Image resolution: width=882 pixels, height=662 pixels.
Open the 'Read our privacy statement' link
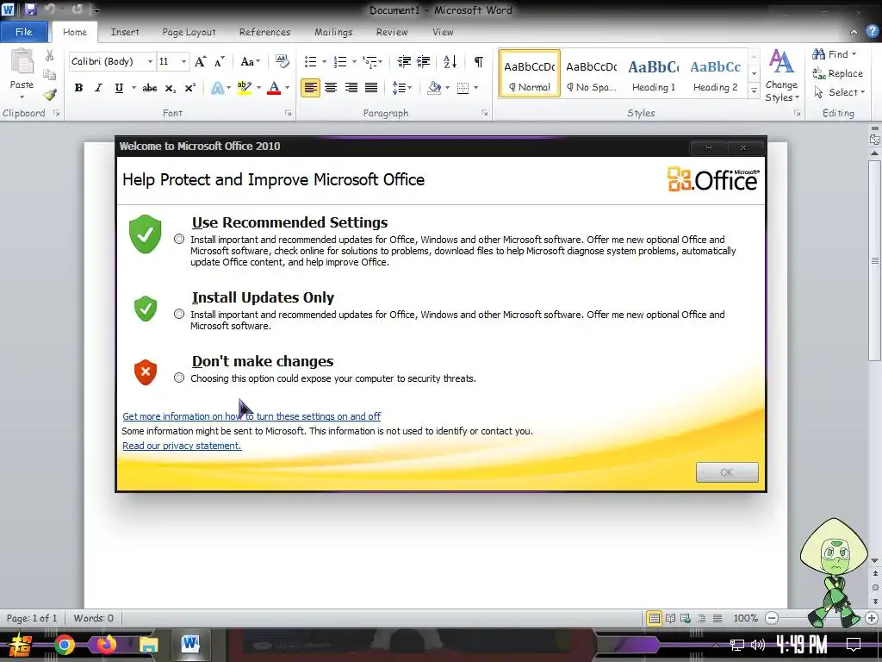tap(182, 446)
